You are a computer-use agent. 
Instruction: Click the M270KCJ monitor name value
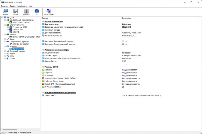click(126, 27)
